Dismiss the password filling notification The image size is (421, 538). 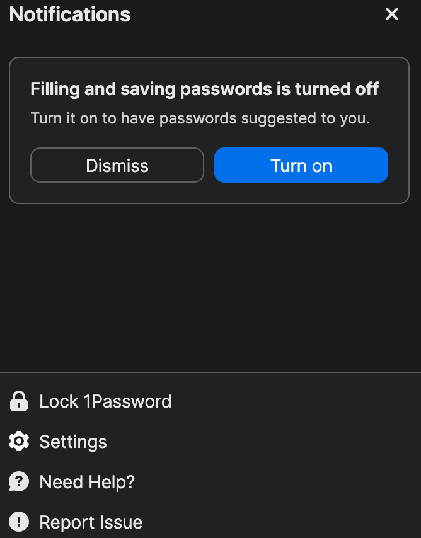coord(117,165)
